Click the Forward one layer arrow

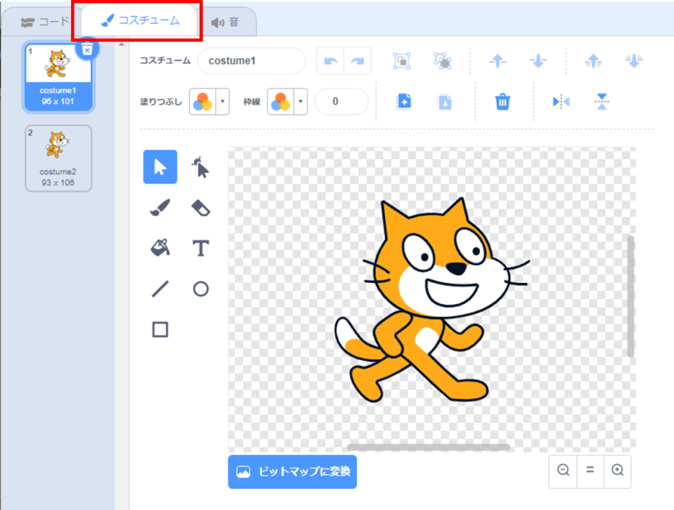click(x=498, y=61)
